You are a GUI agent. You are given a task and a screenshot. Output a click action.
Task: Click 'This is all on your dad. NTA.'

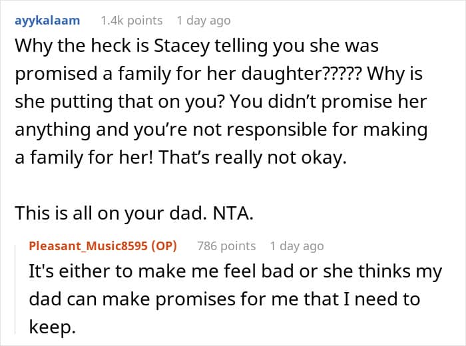134,213
